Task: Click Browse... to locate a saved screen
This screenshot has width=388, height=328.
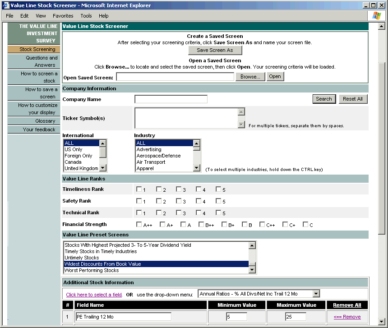Action: point(250,76)
